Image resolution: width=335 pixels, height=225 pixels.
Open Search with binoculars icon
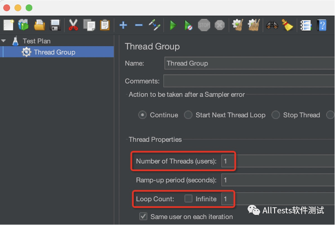click(272, 25)
